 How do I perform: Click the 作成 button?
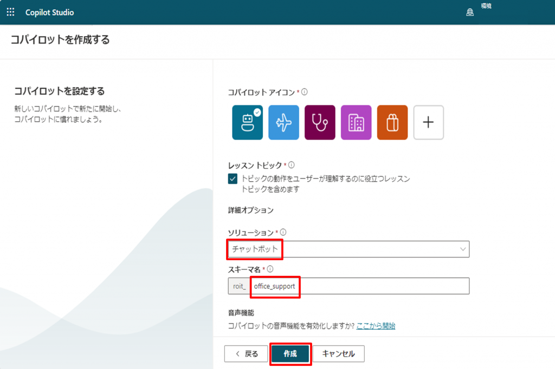(x=291, y=353)
